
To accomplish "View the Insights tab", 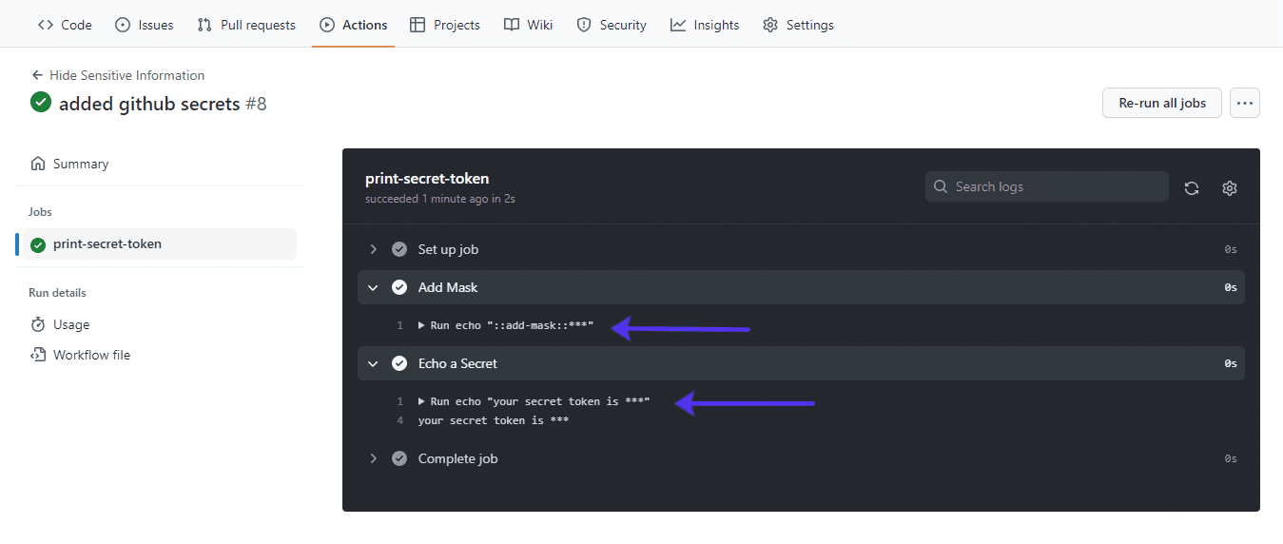I will (x=705, y=25).
